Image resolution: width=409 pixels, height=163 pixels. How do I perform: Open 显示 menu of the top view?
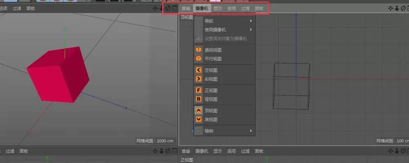(218, 8)
